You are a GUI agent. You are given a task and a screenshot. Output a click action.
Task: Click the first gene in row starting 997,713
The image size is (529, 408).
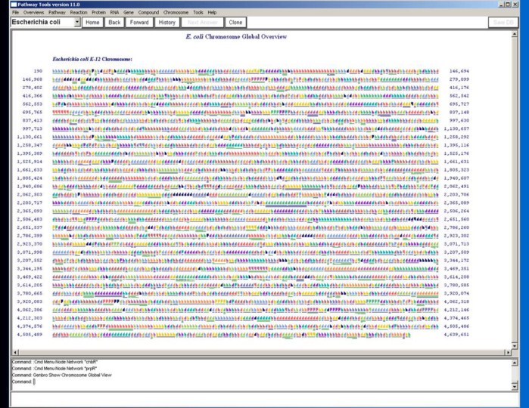(x=54, y=128)
